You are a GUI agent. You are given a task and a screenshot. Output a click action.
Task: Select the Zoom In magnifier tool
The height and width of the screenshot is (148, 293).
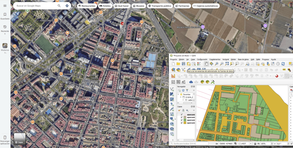(217, 64)
